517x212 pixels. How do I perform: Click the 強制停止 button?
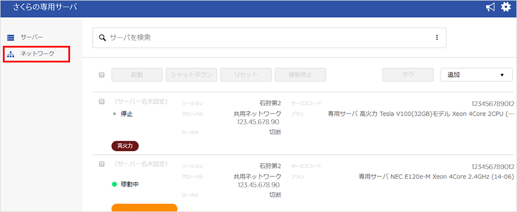pos(300,75)
